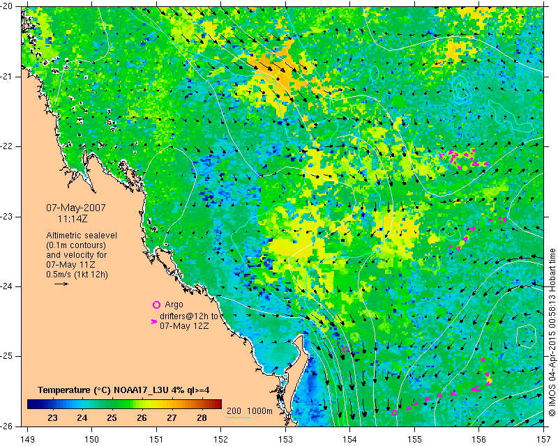Click the cyan 200m depth contour legend line
Image resolution: width=558 pixels, height=446 pixels.
(x=239, y=417)
